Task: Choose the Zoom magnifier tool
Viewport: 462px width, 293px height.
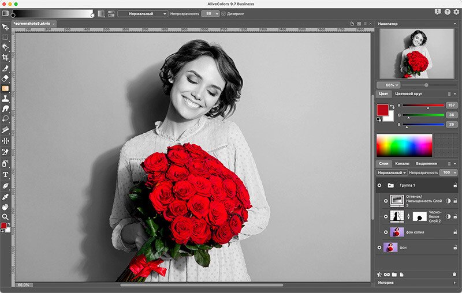Action: coord(5,216)
